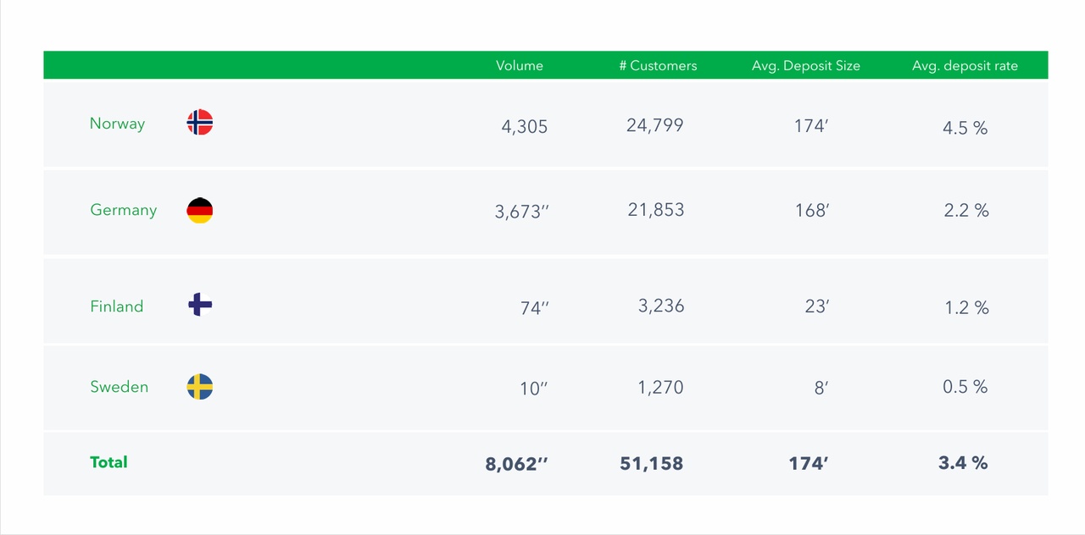
Task: Click the Sweden country name
Action: click(x=120, y=387)
